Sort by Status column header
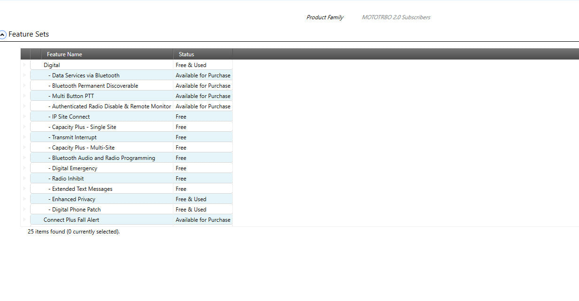 203,54
